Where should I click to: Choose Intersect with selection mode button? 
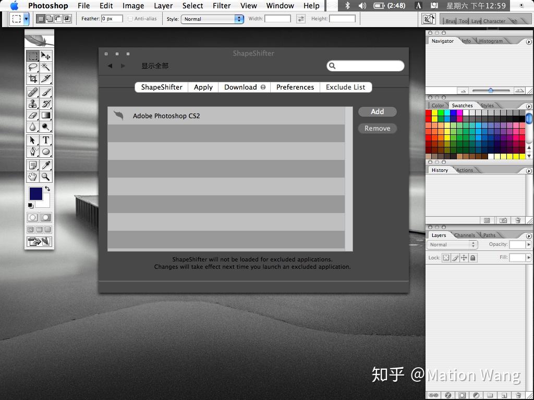coord(67,19)
